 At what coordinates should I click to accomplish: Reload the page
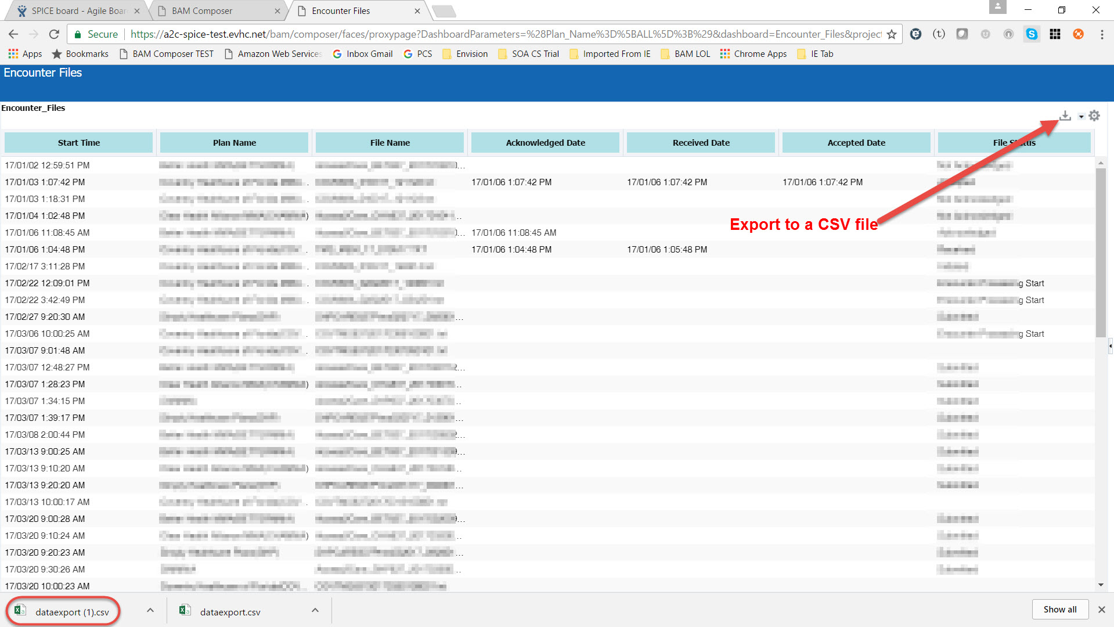(x=54, y=34)
